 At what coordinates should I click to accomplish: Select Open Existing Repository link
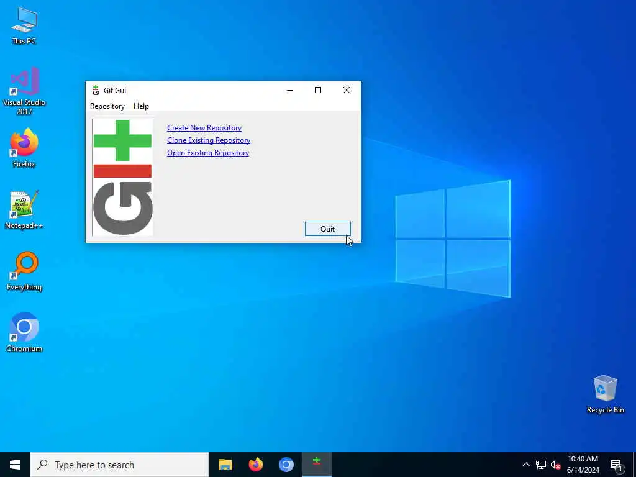(x=208, y=153)
